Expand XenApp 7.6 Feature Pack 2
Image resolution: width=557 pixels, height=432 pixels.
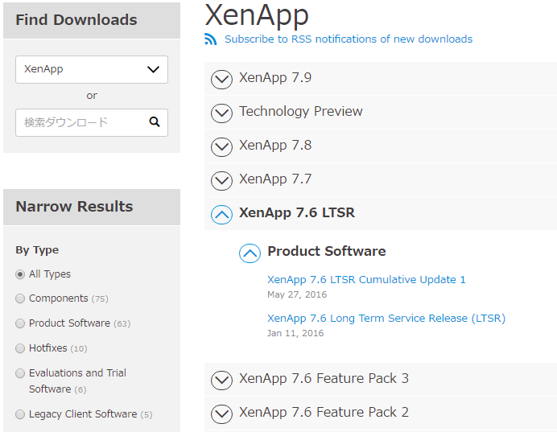pyautogui.click(x=221, y=413)
